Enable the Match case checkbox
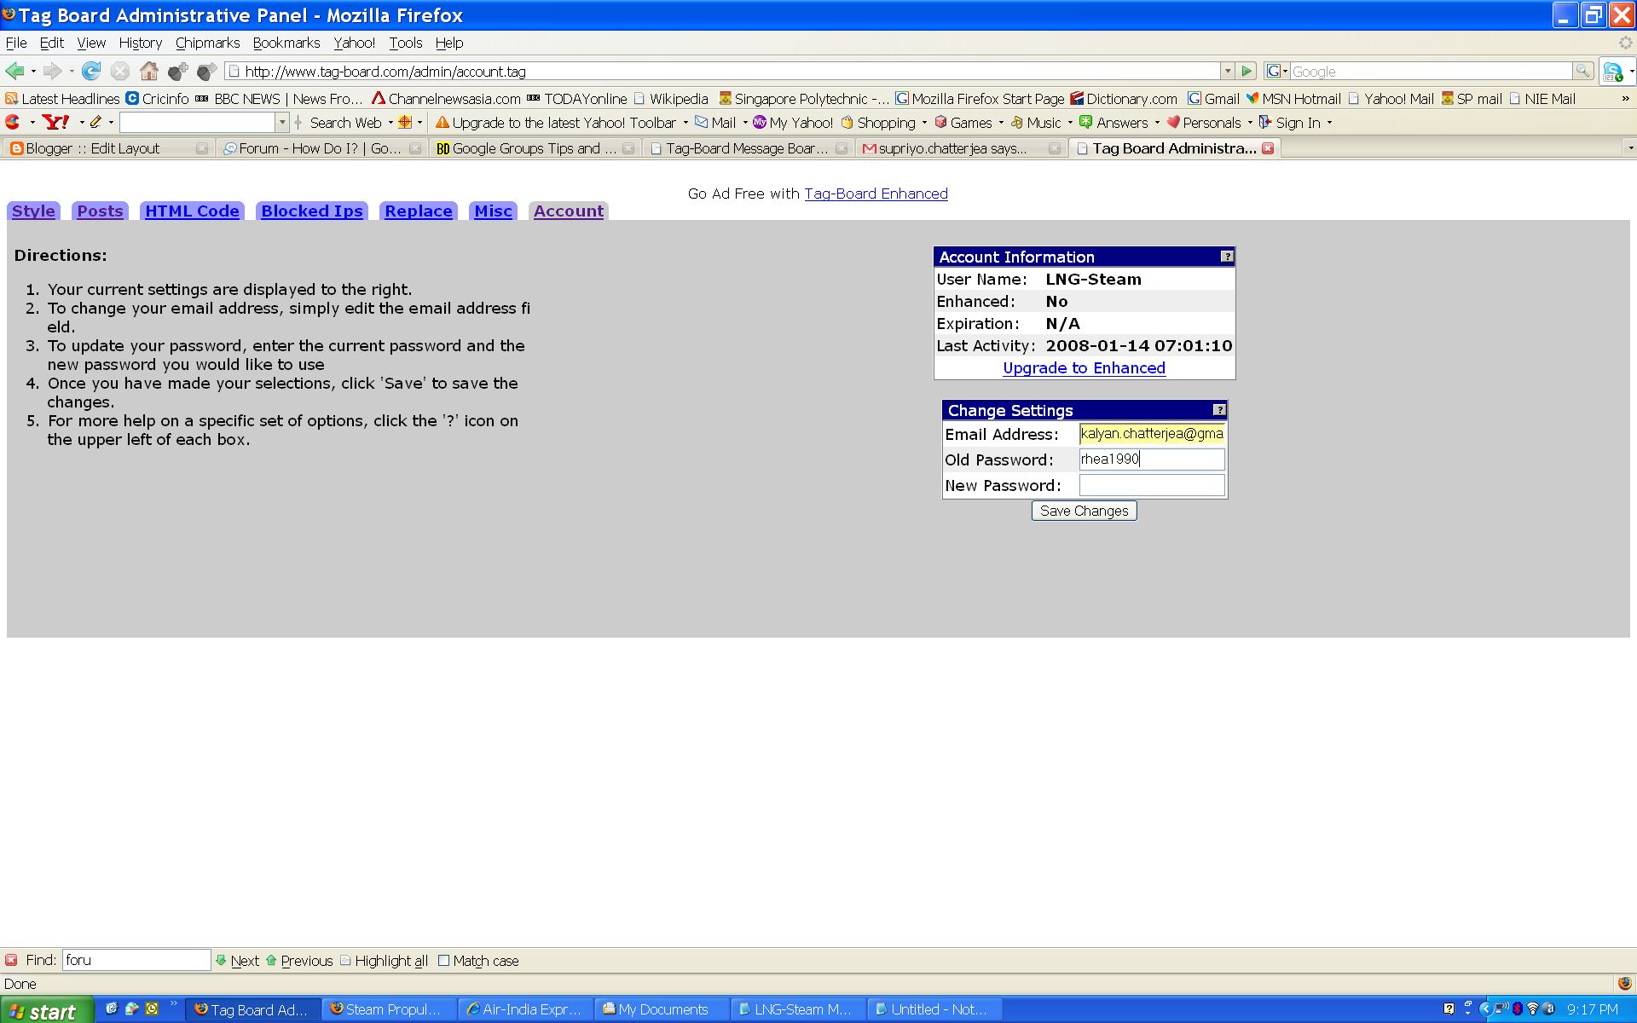 pos(444,961)
